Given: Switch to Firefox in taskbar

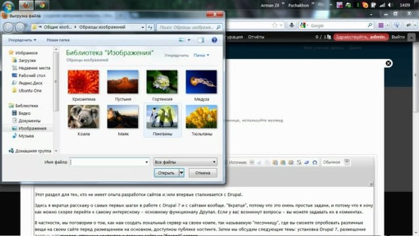Looking at the screenshot, I should point(26,5).
